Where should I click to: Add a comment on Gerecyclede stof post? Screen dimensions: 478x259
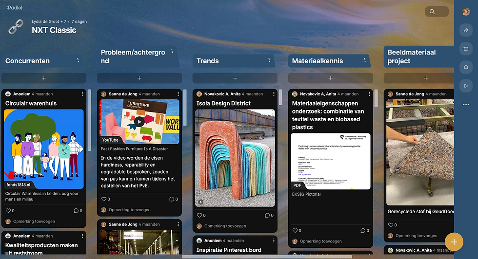[x=416, y=236]
